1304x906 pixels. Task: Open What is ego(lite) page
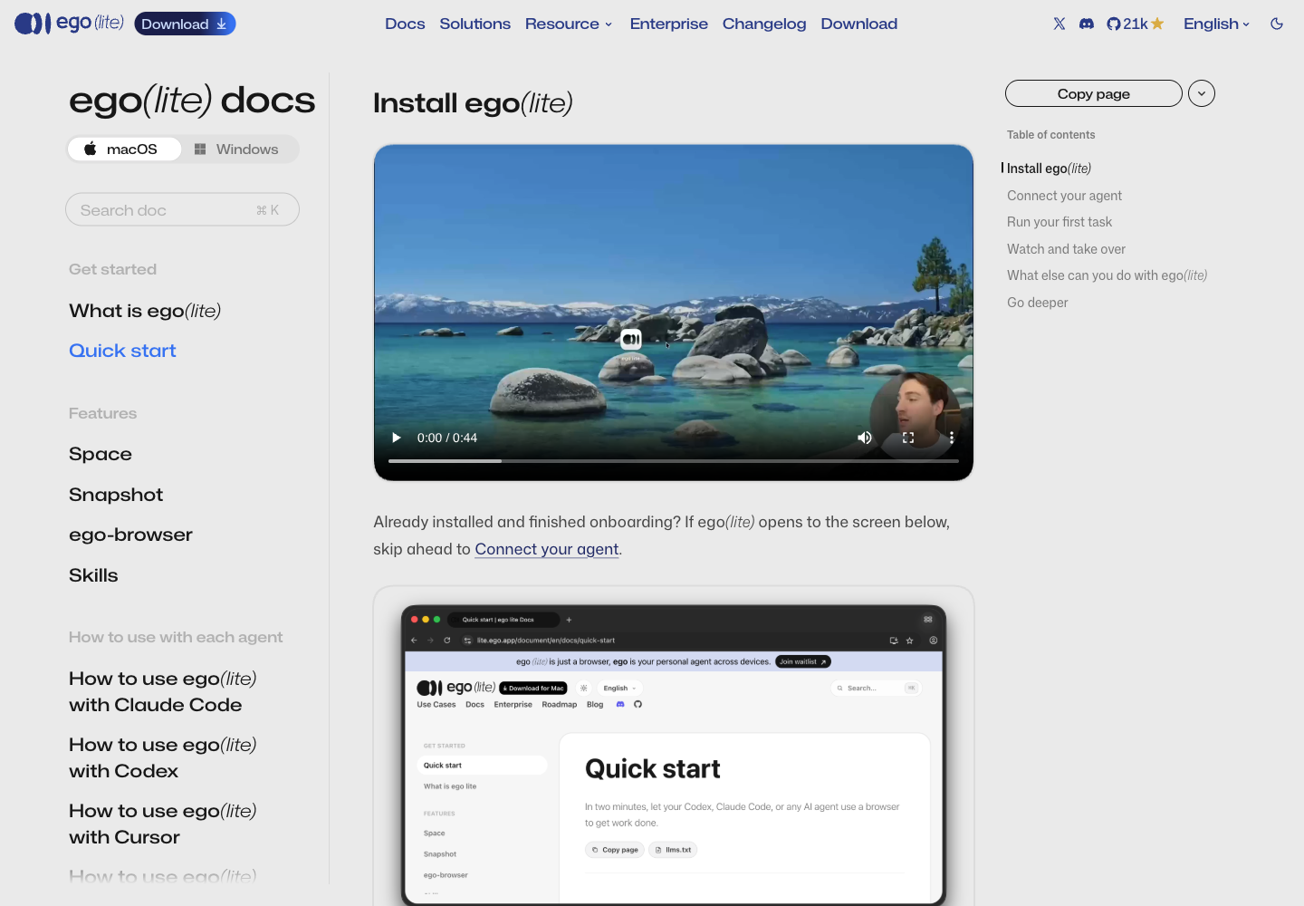[x=145, y=311]
